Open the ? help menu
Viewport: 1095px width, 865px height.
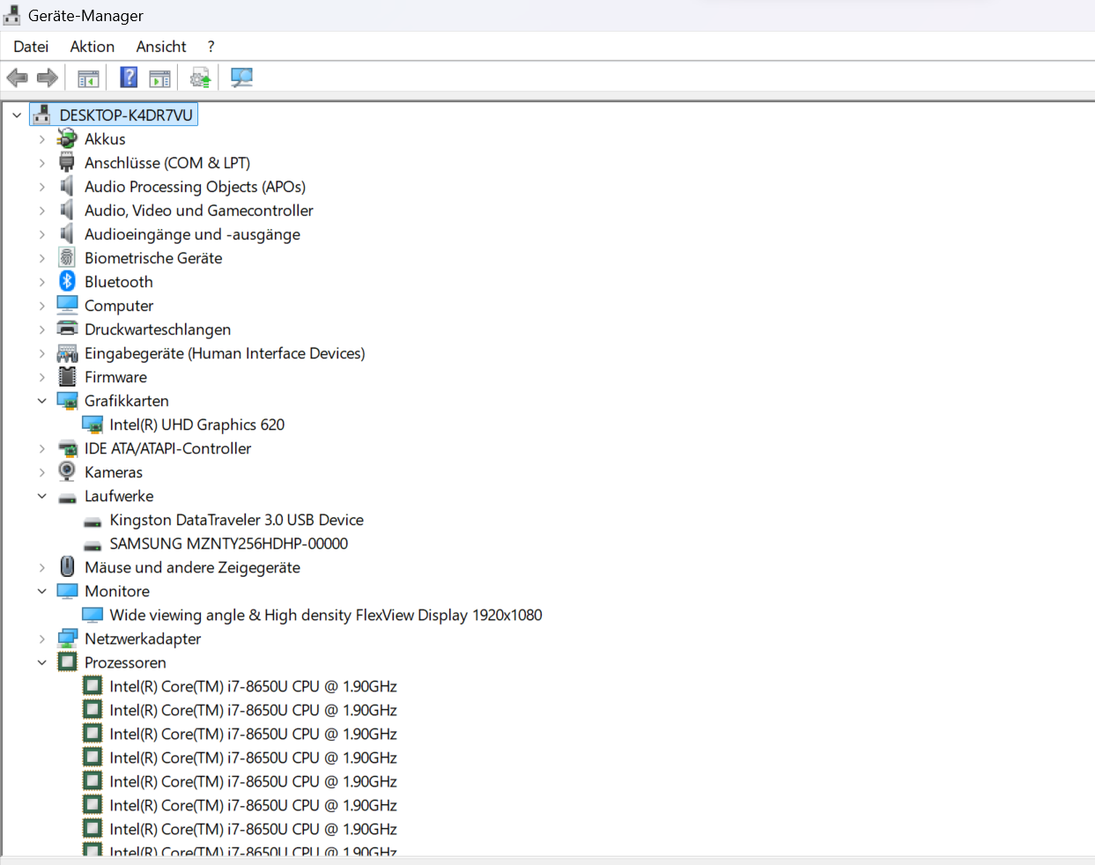211,47
